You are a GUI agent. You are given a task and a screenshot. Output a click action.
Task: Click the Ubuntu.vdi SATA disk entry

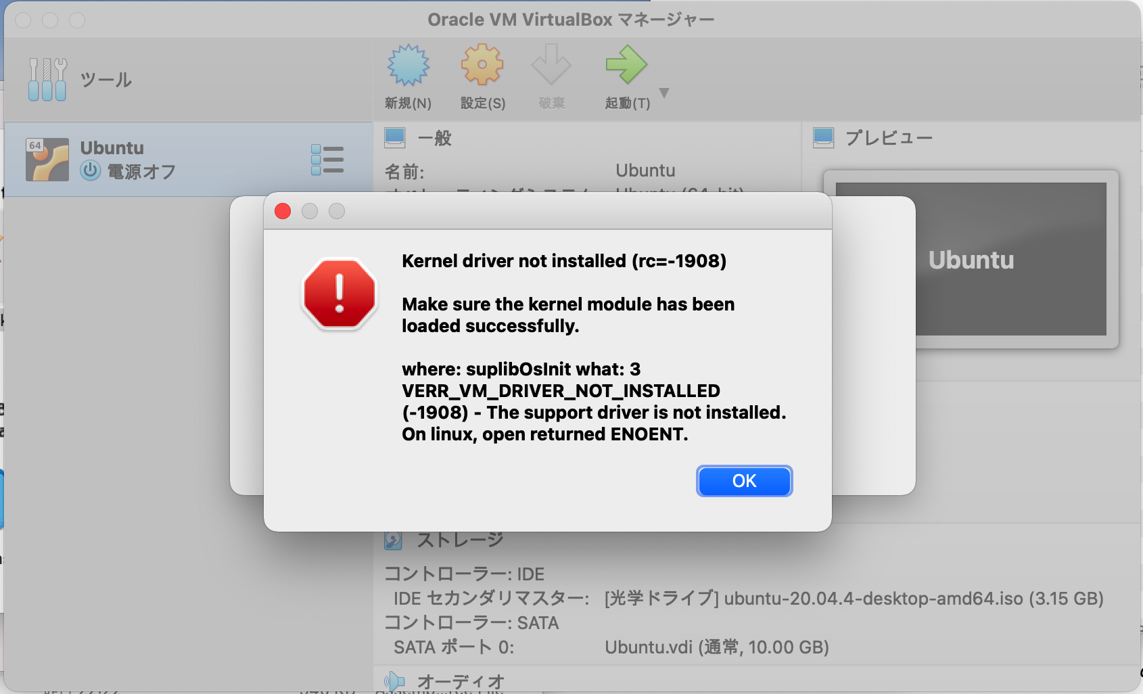coord(717,647)
